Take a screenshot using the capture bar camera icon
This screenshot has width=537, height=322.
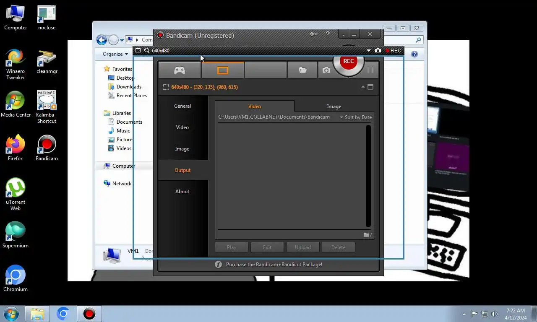(x=378, y=50)
